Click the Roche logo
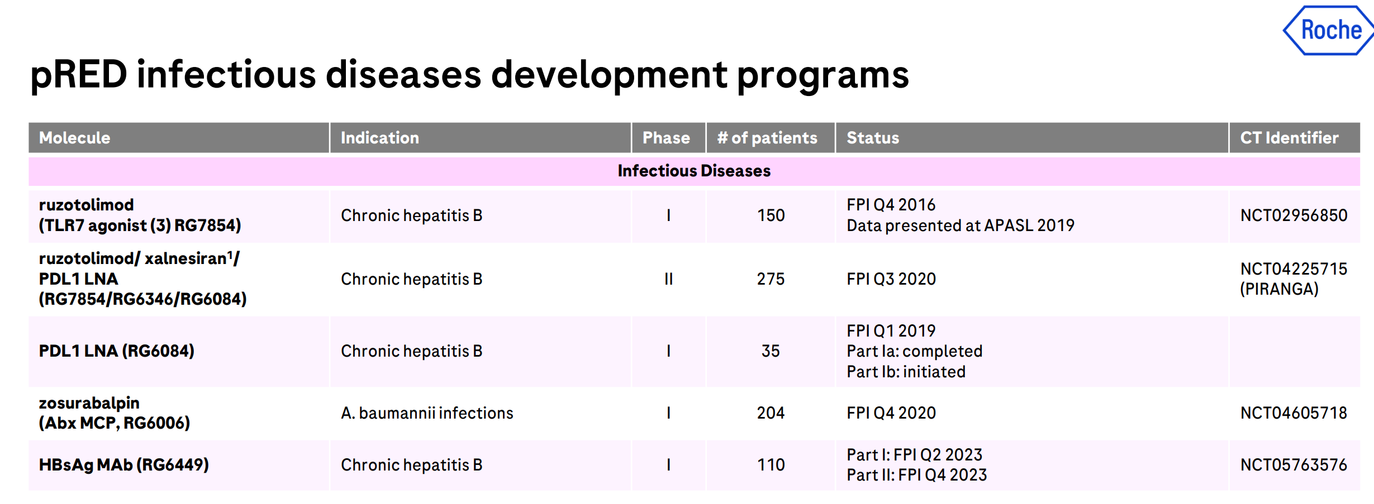Image resolution: width=1374 pixels, height=504 pixels. pos(1330,30)
